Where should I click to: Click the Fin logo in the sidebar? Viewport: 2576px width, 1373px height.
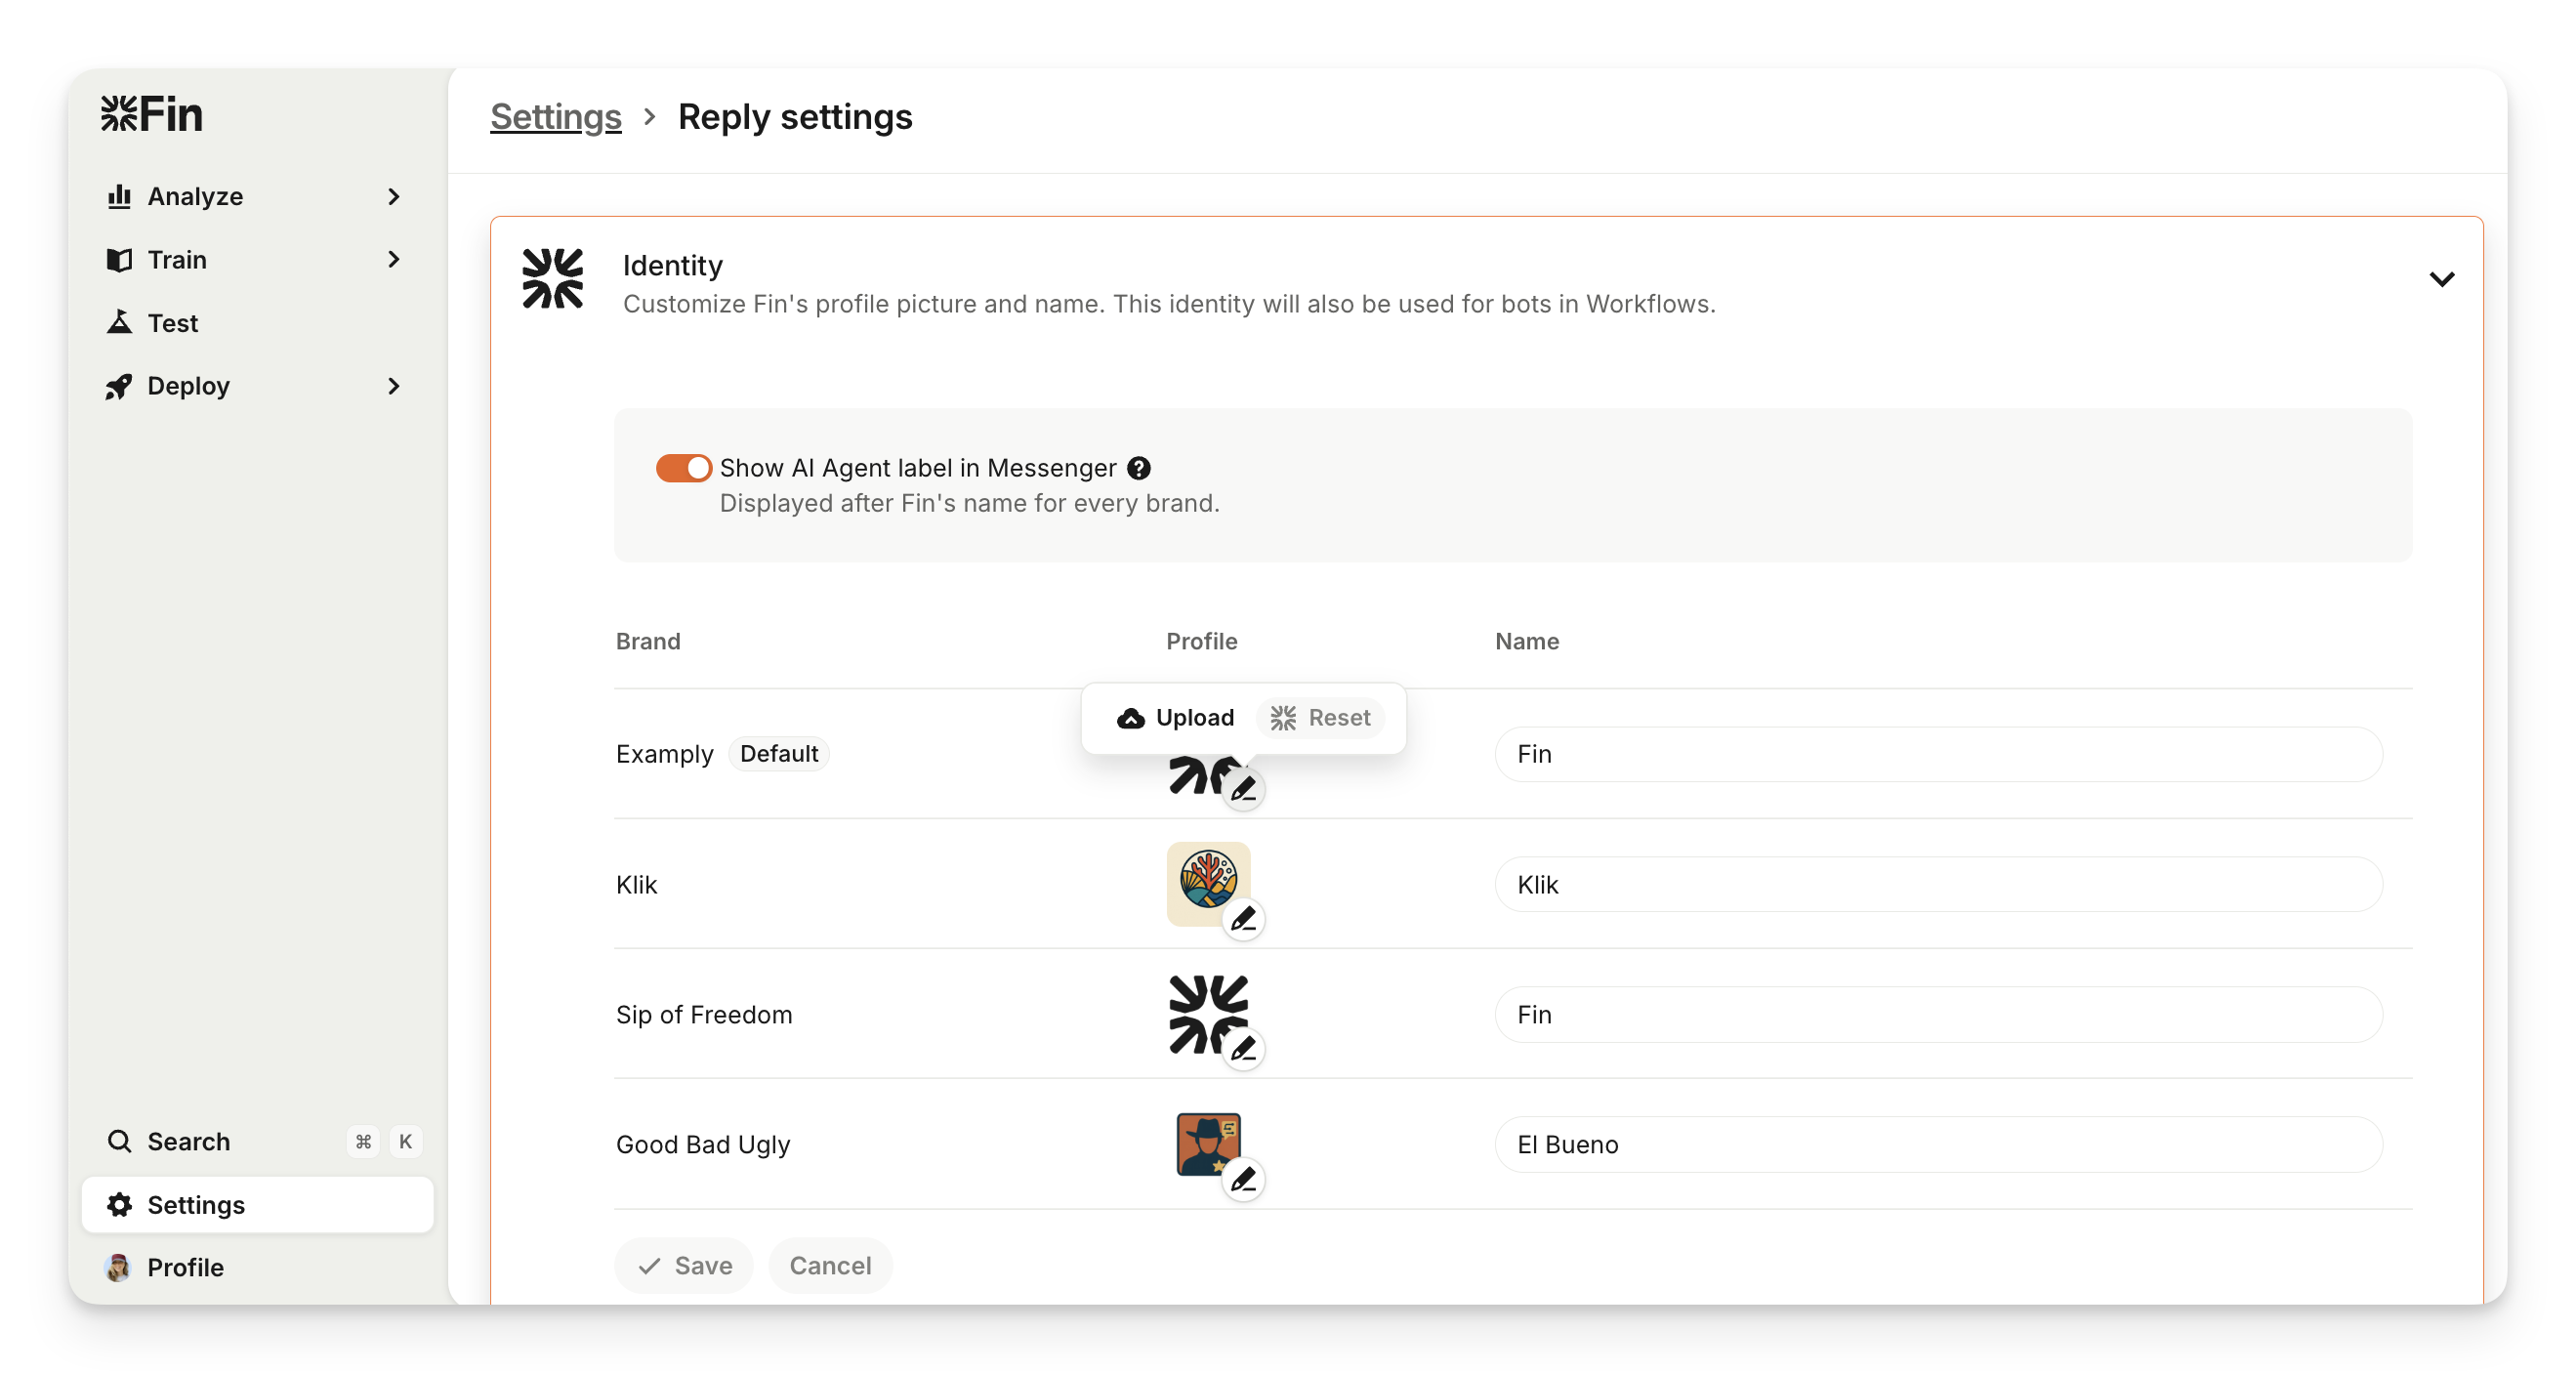point(152,115)
